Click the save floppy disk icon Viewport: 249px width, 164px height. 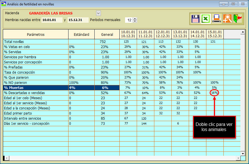tap(195, 18)
